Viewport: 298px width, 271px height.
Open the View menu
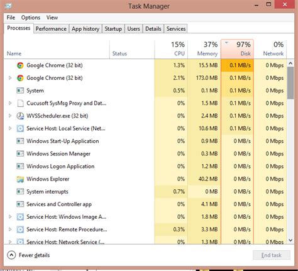click(52, 18)
